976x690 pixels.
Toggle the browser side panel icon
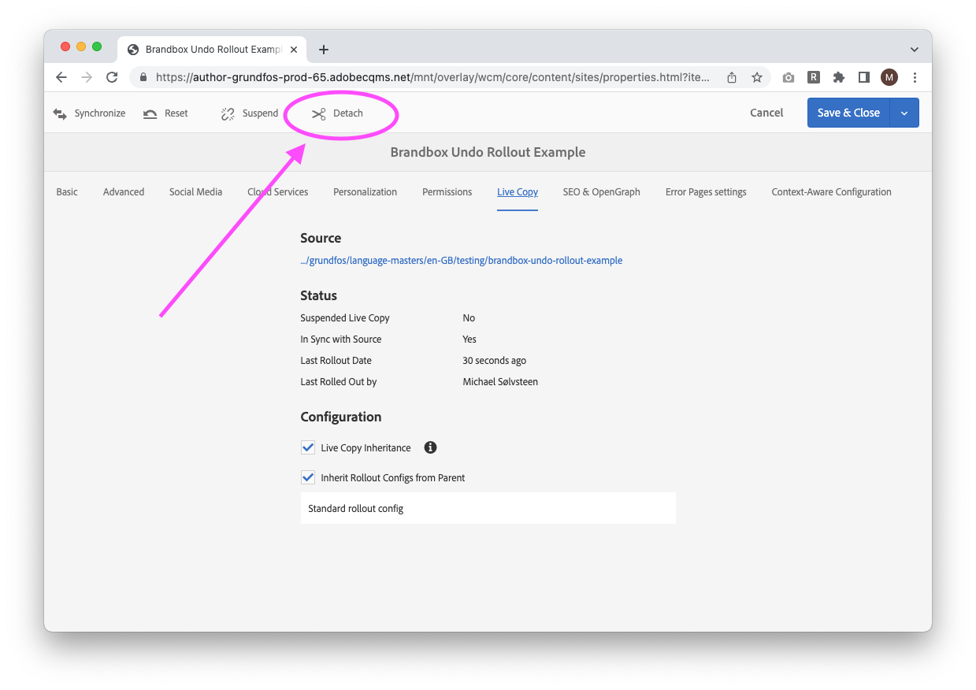864,77
